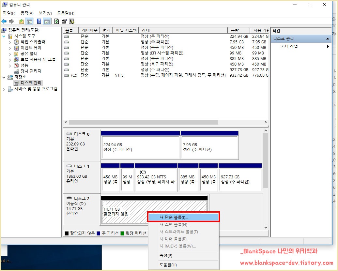Select 로컬 사용자 및 그룹 node
The image size is (338, 271).
38,59
